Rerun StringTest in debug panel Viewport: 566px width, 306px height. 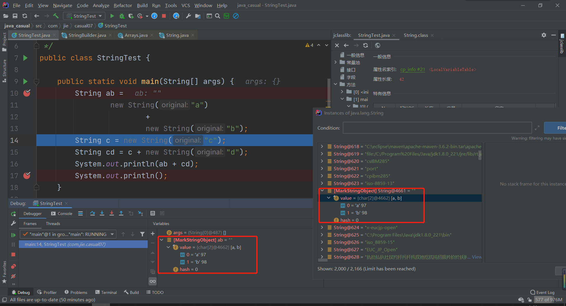pyautogui.click(x=13, y=214)
